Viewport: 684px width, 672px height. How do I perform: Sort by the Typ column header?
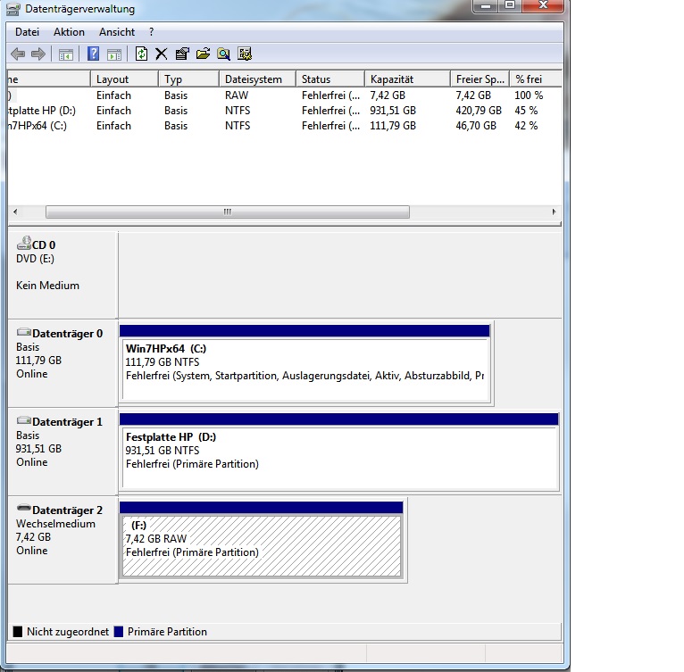(188, 79)
